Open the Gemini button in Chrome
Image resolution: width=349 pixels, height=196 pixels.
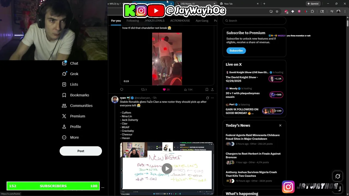click(x=313, y=4)
